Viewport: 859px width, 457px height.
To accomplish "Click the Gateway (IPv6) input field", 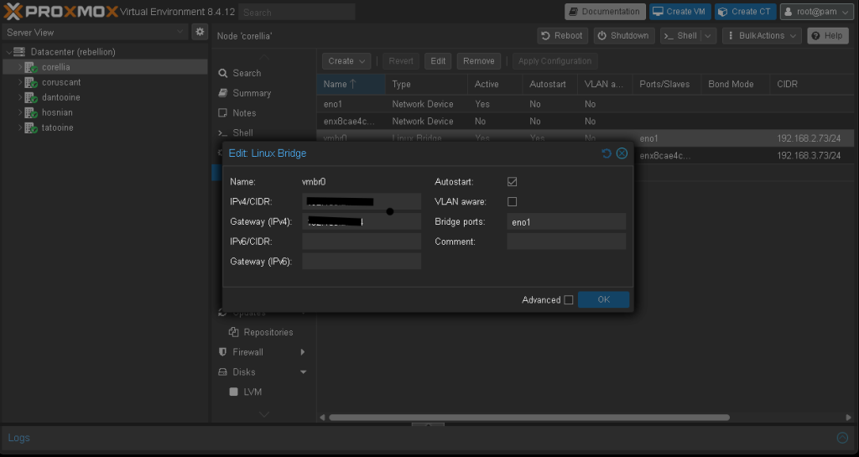I will point(362,261).
